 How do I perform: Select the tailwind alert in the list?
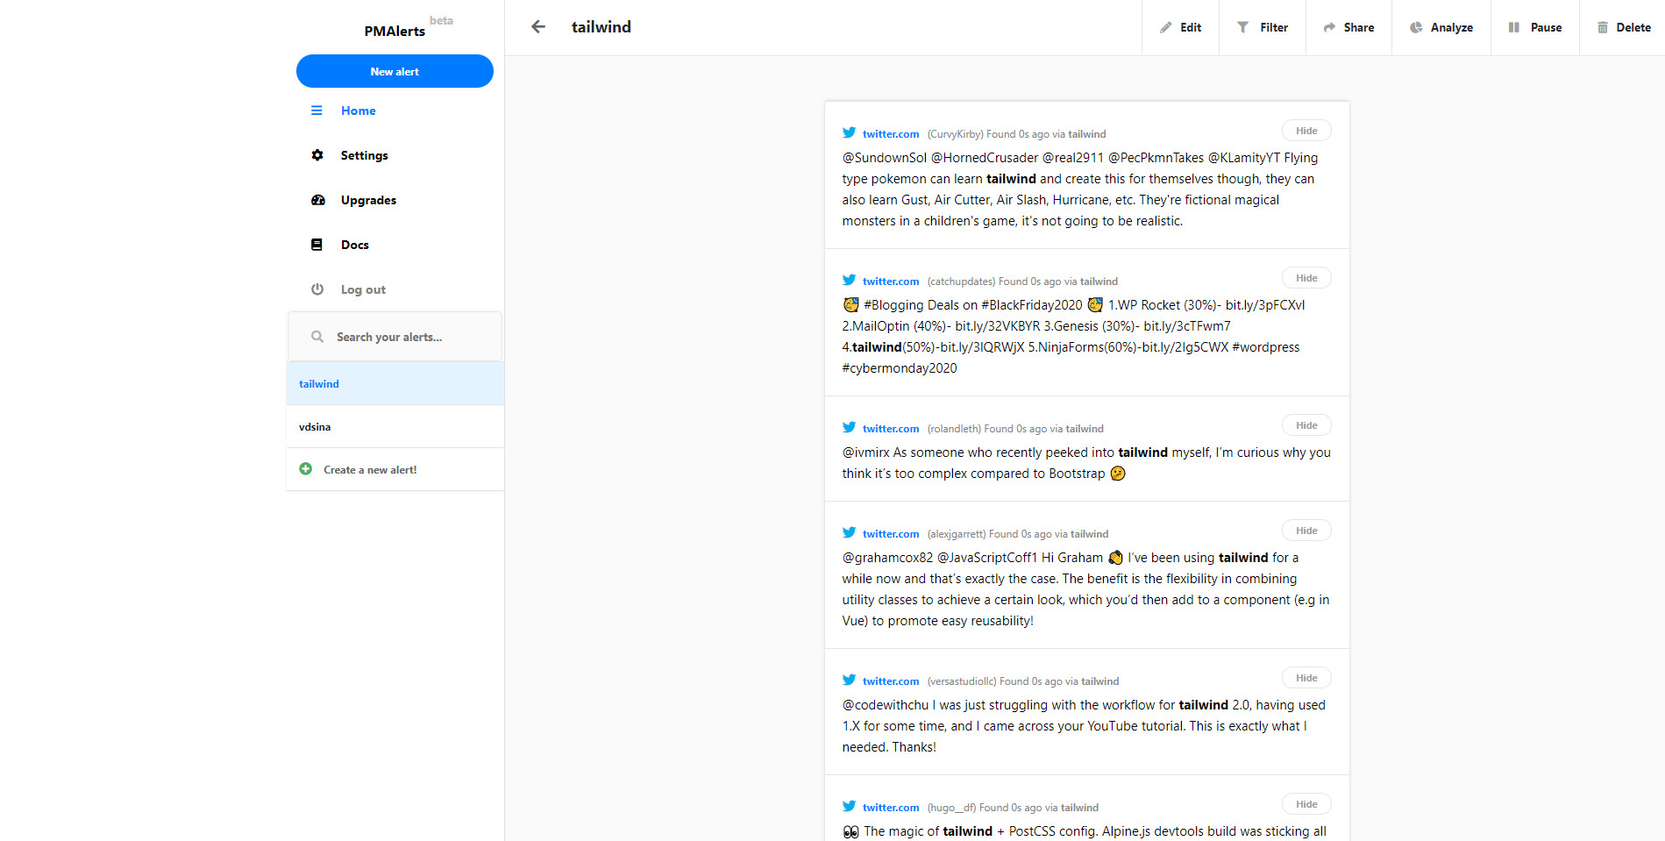[x=395, y=384]
